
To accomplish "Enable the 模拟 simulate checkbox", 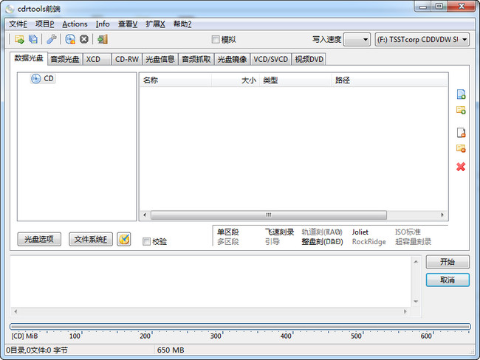I will point(216,39).
